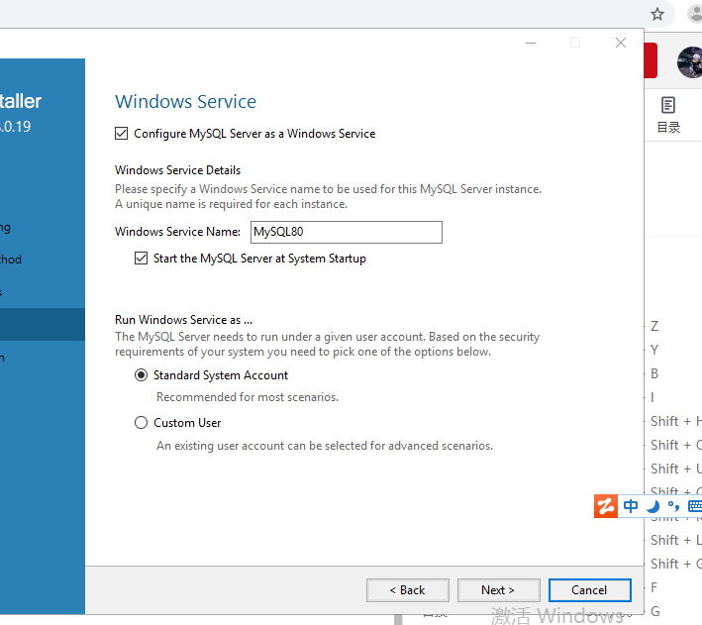Click the shortcut key 'B' in the browser page
Image resolution: width=702 pixels, height=625 pixels.
point(654,373)
